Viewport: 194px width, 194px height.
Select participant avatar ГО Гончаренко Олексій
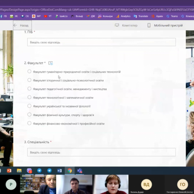[x=182, y=184]
